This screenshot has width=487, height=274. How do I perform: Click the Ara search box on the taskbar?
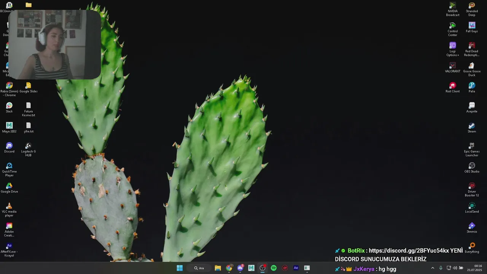[x=199, y=268]
